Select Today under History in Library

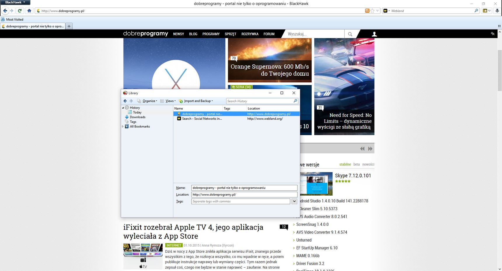click(137, 112)
